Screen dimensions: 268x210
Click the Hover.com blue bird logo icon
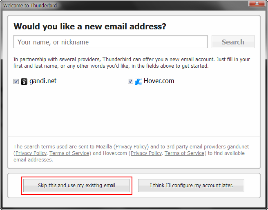[x=138, y=82]
